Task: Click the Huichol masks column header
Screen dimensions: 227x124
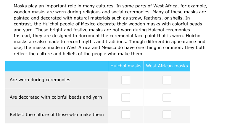Action: [126, 66]
